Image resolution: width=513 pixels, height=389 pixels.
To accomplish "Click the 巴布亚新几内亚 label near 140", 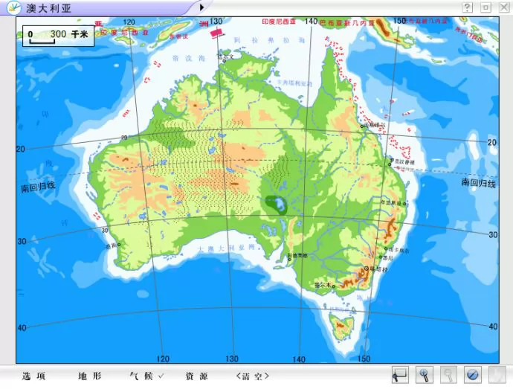I will coord(347,23).
